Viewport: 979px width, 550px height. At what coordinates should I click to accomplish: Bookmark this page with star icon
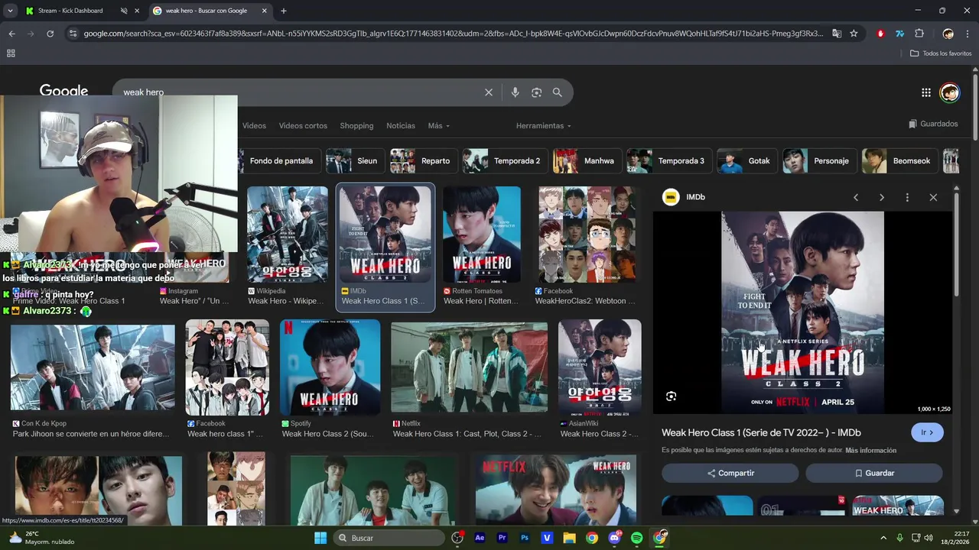[x=854, y=34]
